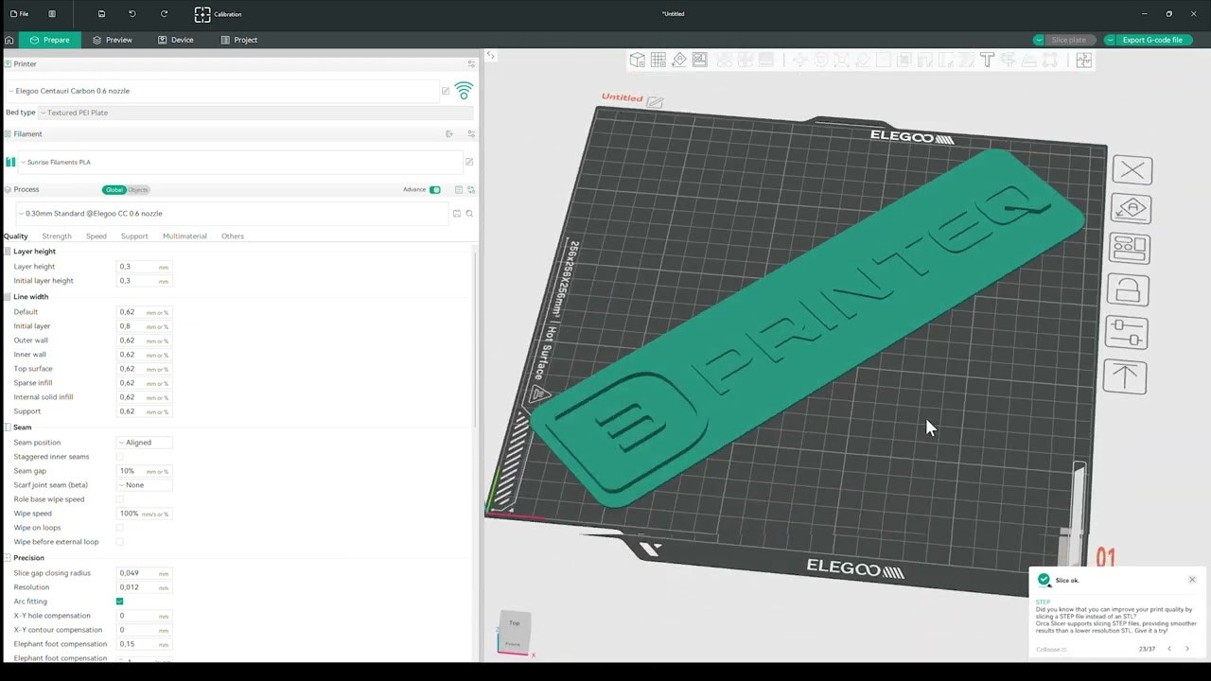
Task: Collapse the Line width section
Action: [x=30, y=297]
